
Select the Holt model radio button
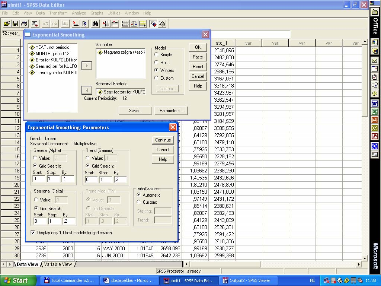(156, 62)
